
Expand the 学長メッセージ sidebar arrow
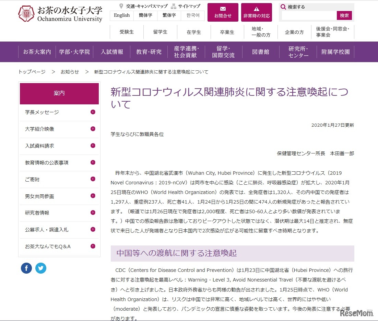pos(93,113)
